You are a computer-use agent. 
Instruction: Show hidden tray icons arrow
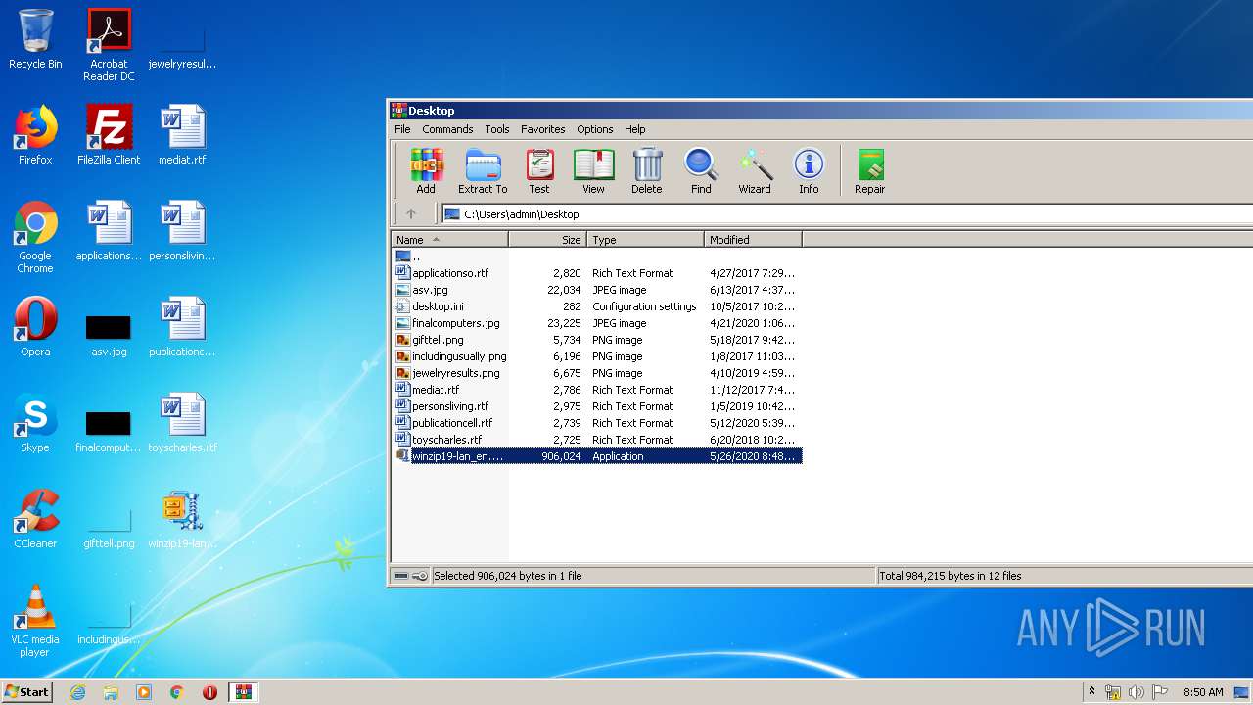1091,692
